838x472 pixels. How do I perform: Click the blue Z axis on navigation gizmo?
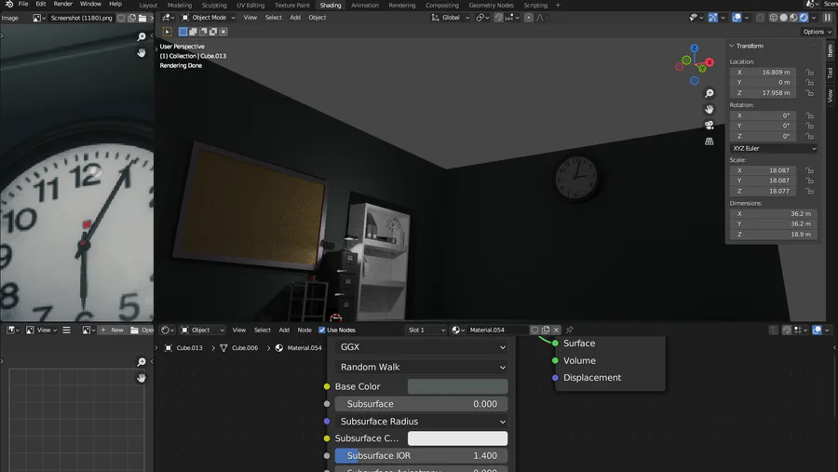[695, 48]
